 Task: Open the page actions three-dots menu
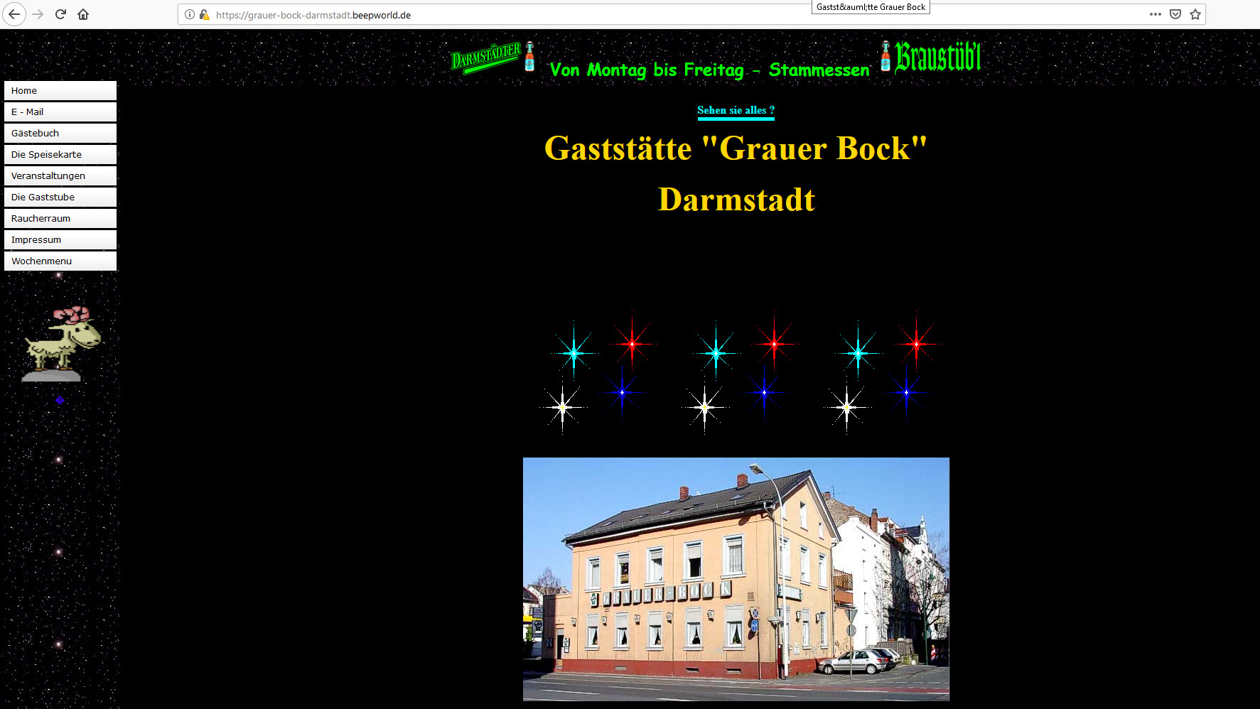1155,14
